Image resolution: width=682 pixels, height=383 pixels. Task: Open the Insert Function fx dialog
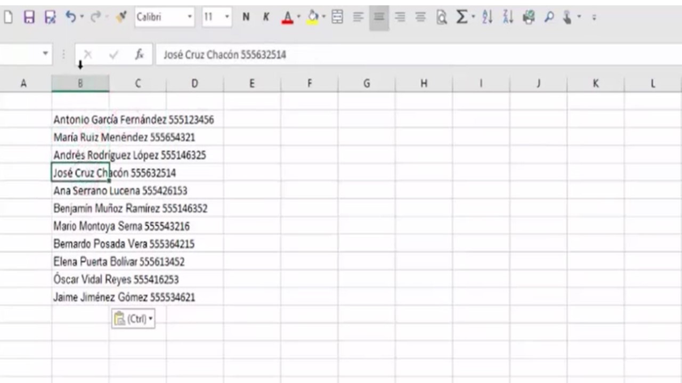tap(139, 54)
